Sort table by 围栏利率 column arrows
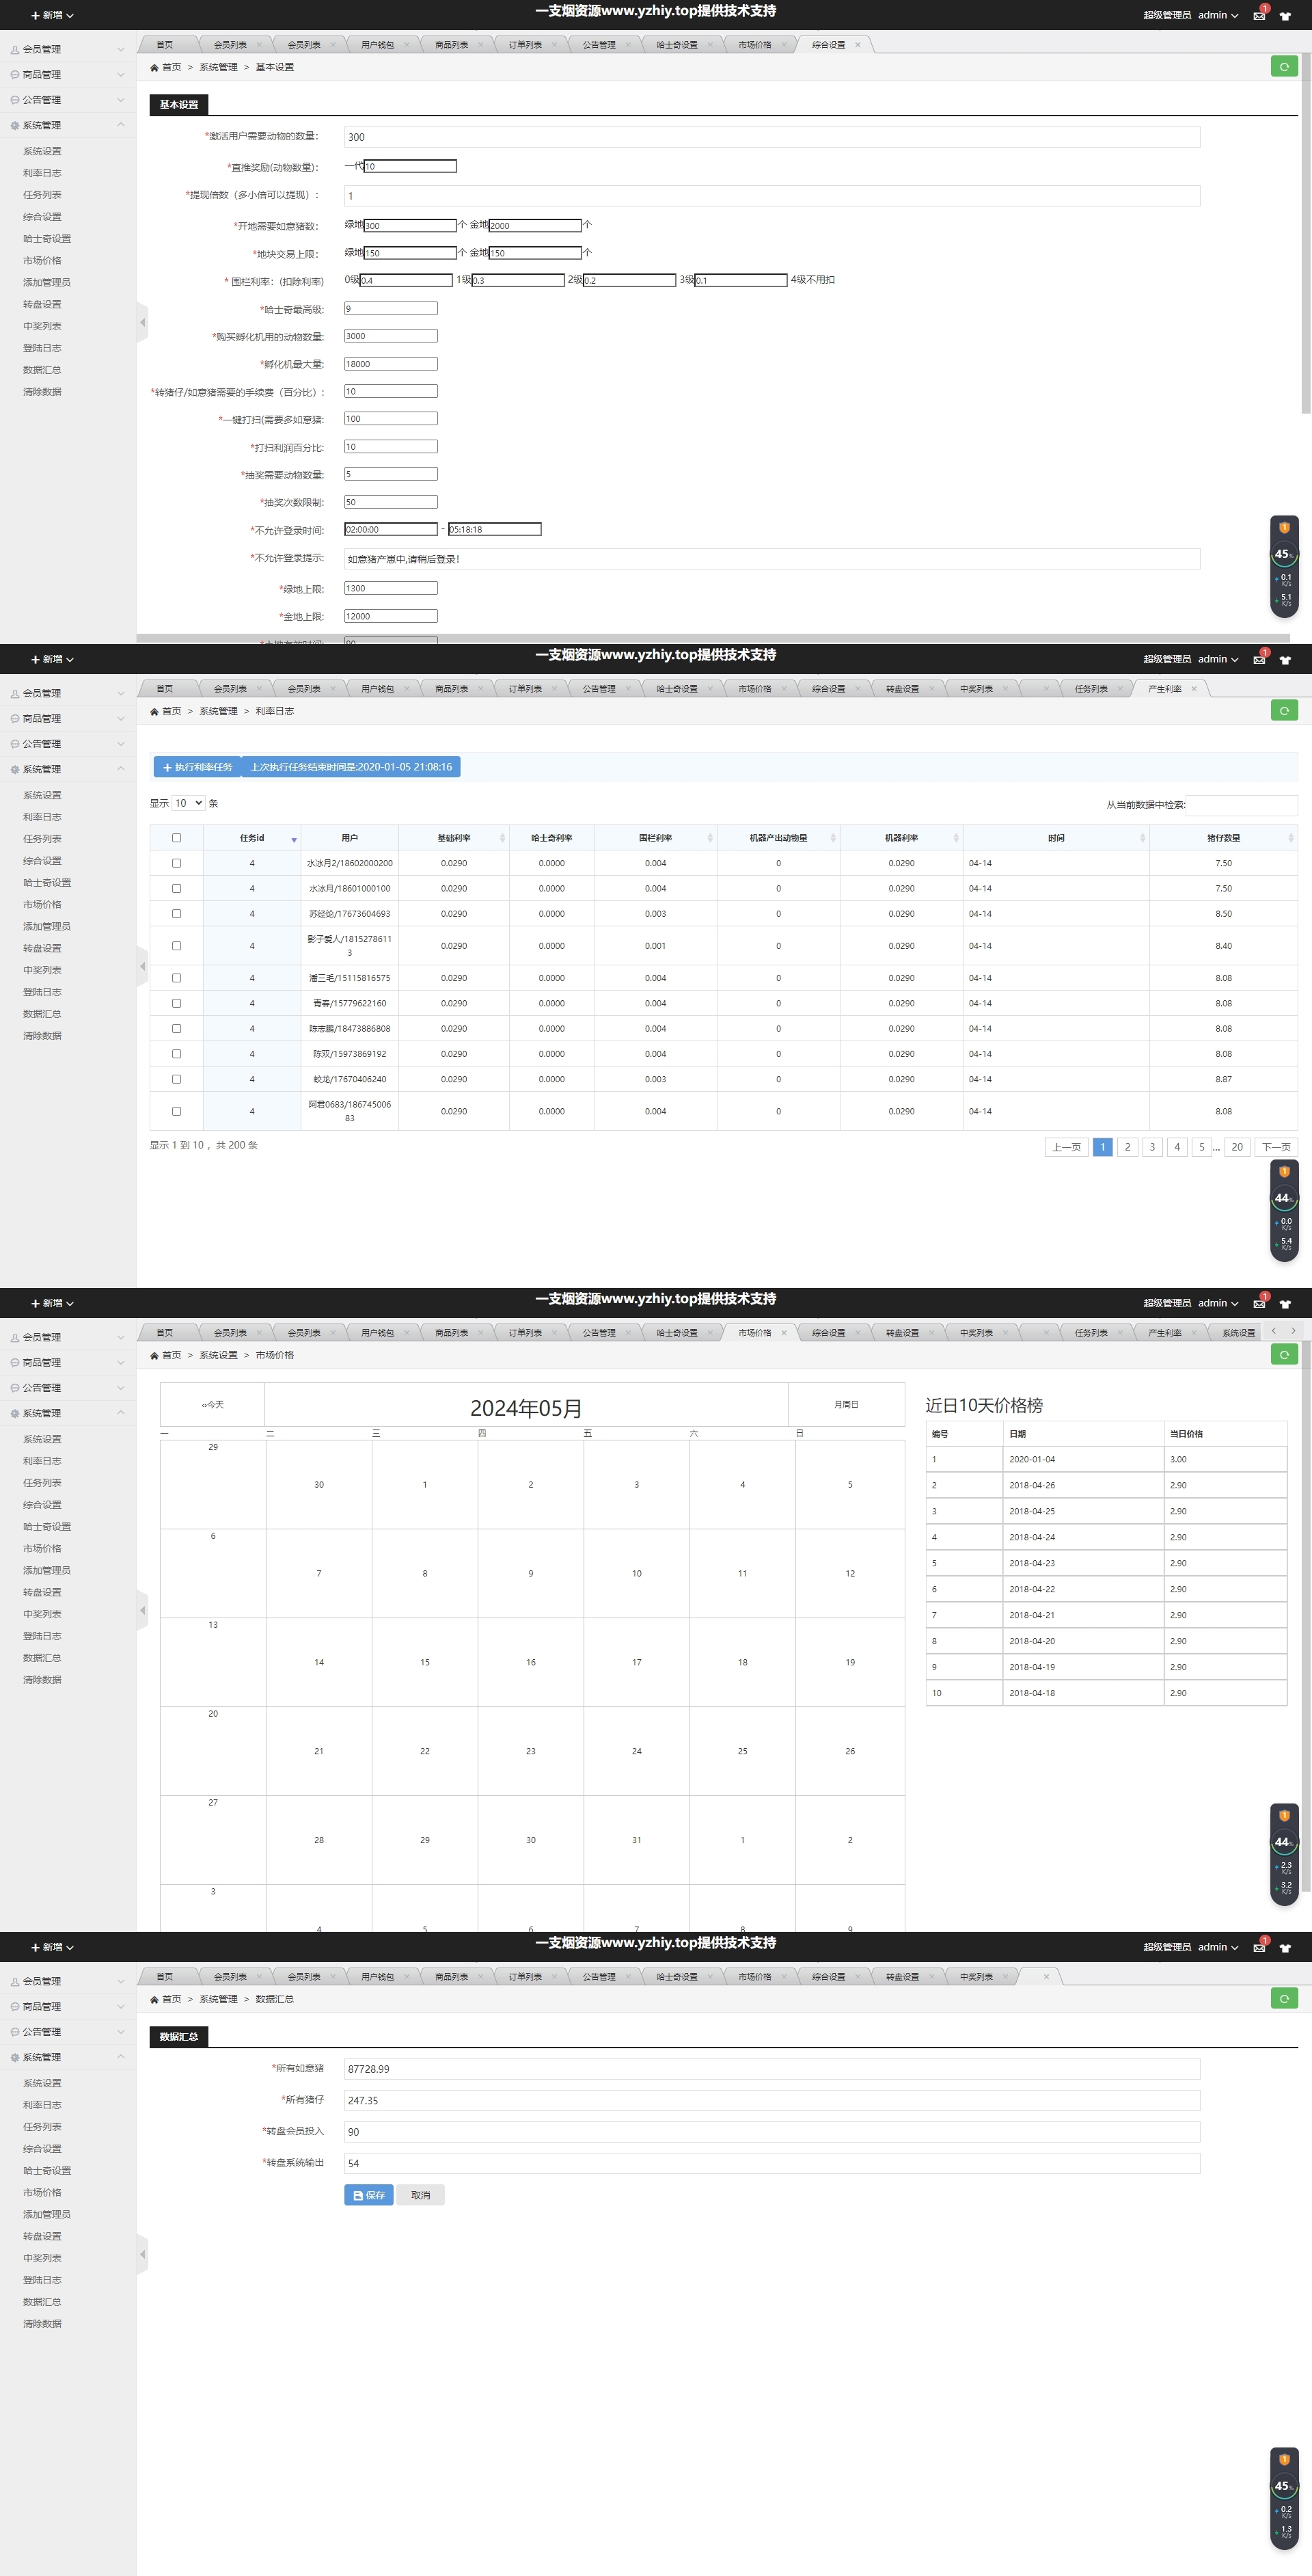 point(709,838)
